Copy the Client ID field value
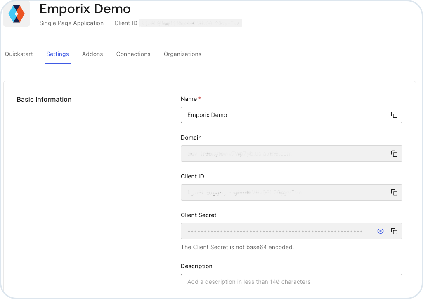Viewport: 423px width, 299px height. [394, 192]
